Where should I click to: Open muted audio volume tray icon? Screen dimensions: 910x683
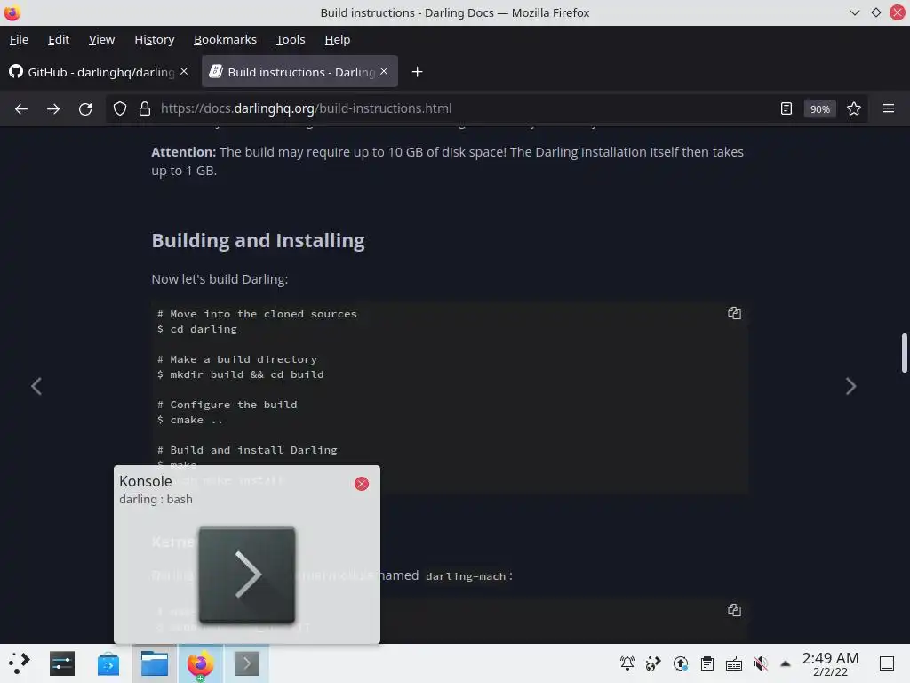click(761, 663)
